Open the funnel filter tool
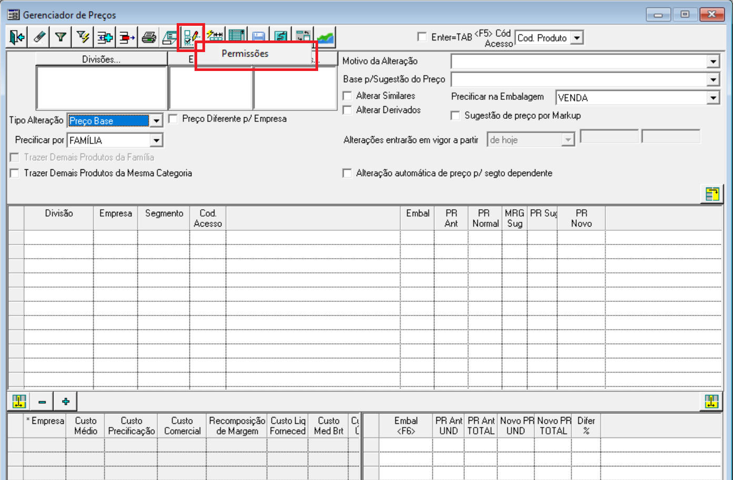Viewport: 733px width, 480px height. click(61, 37)
